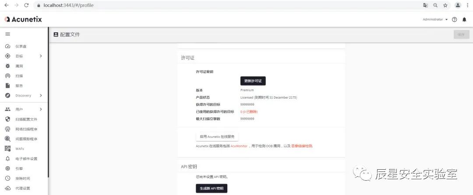This screenshot has width=473, height=195.
Task: Click the 更新许可证 update license button
Action: coord(253,81)
